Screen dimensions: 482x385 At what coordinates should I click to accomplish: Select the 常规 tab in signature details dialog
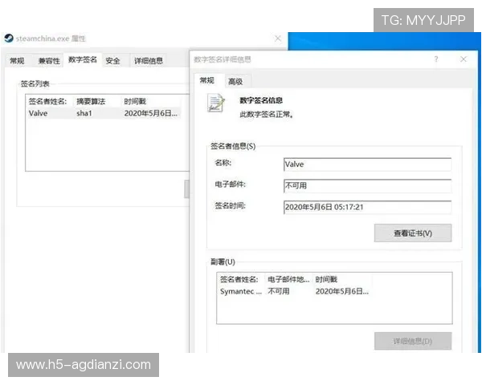point(207,80)
